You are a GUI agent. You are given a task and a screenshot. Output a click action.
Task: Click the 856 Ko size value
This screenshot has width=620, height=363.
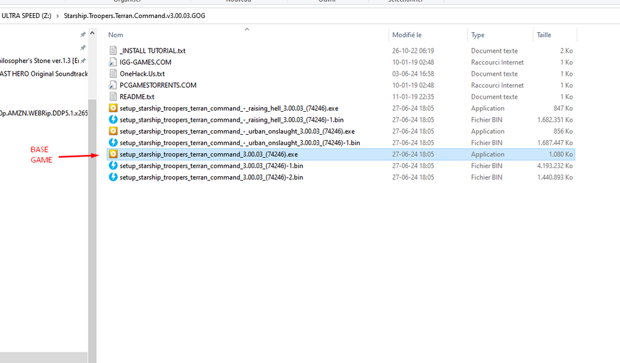pyautogui.click(x=563, y=131)
